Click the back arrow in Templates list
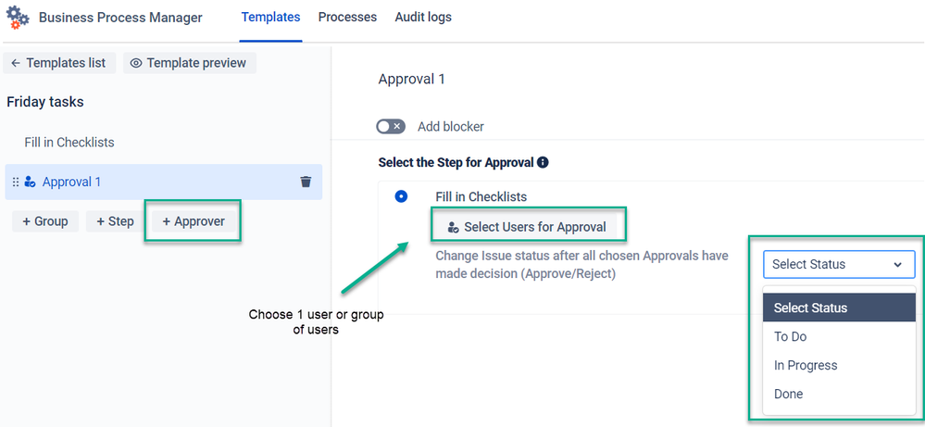The image size is (925, 427). coord(16,63)
